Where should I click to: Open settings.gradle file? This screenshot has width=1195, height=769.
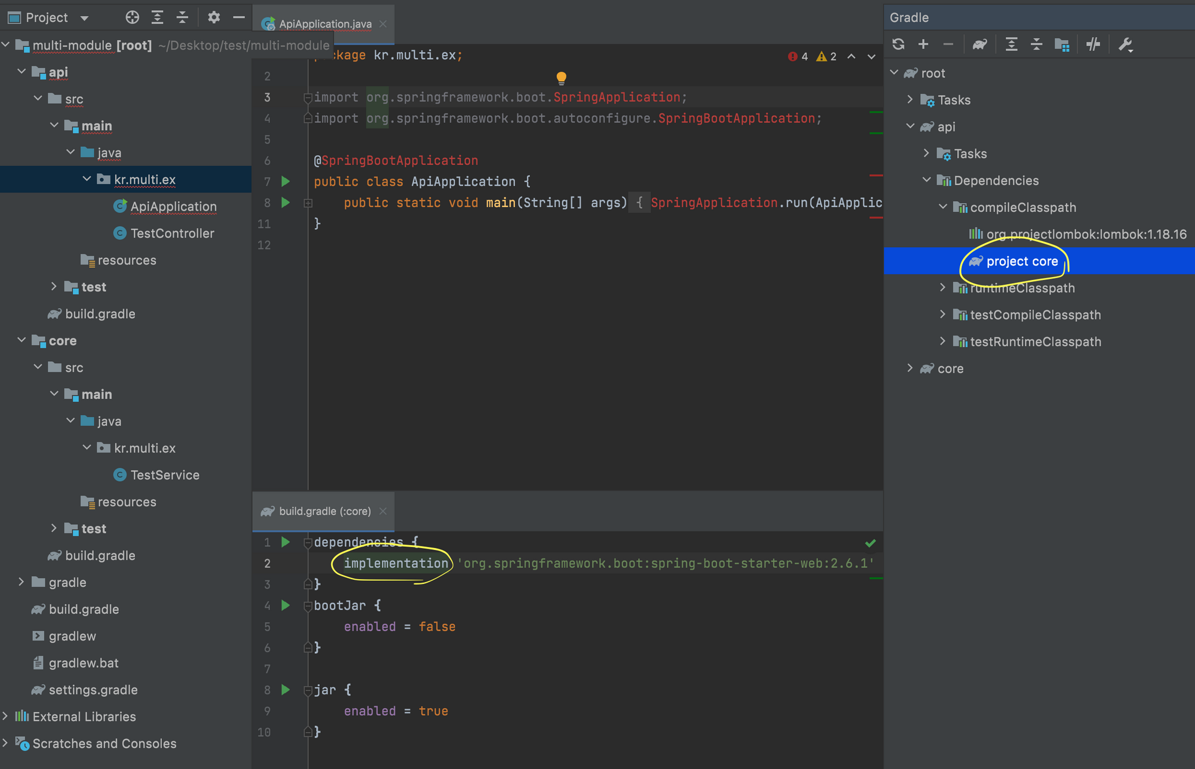(x=93, y=690)
